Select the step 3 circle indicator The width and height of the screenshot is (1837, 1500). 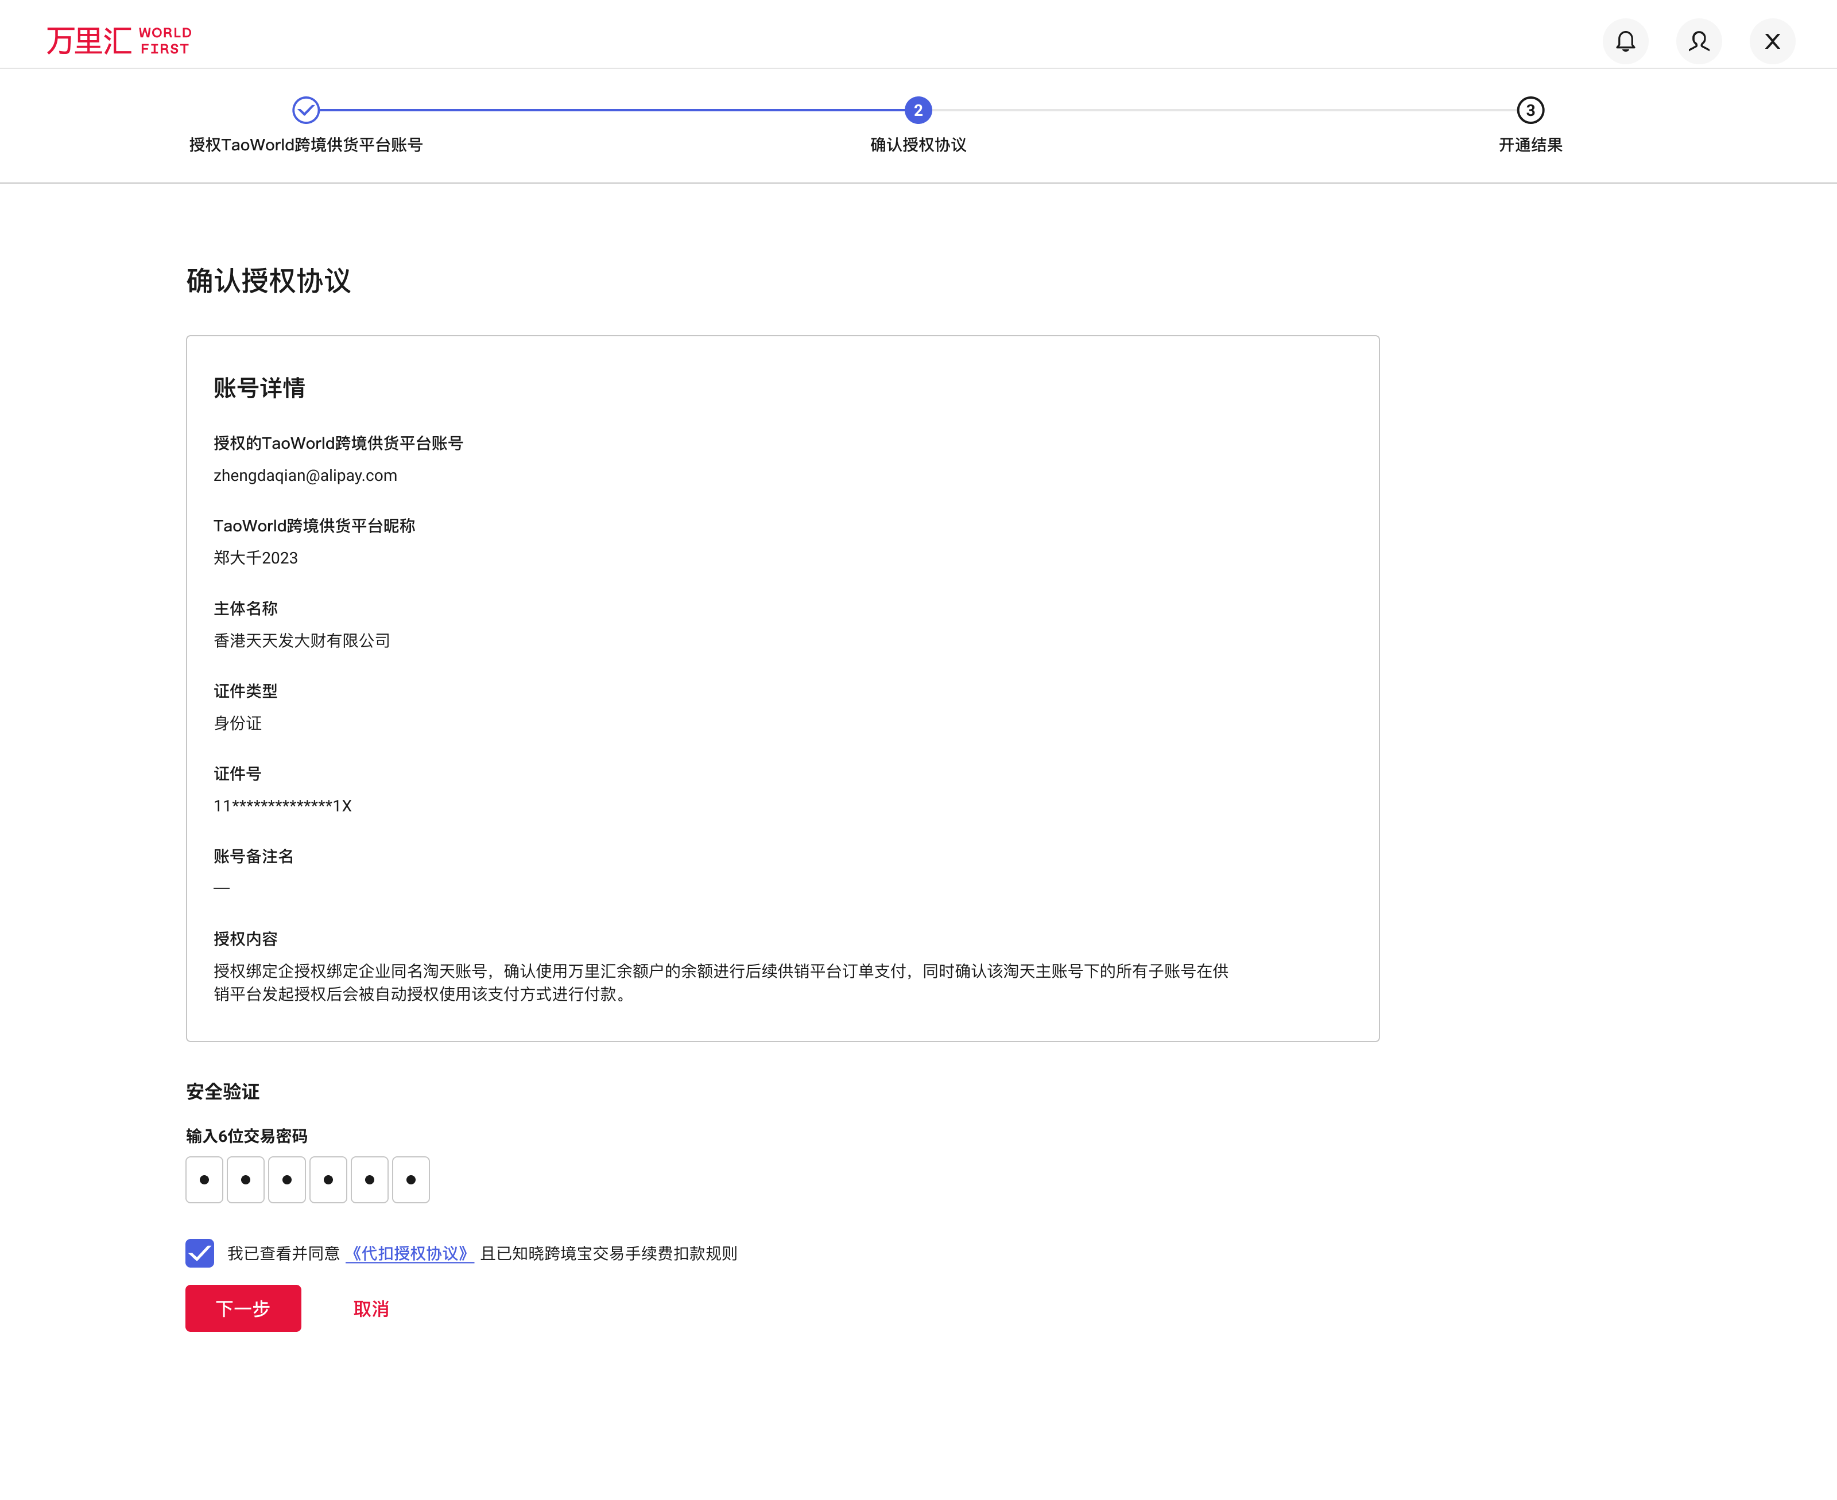coord(1530,110)
